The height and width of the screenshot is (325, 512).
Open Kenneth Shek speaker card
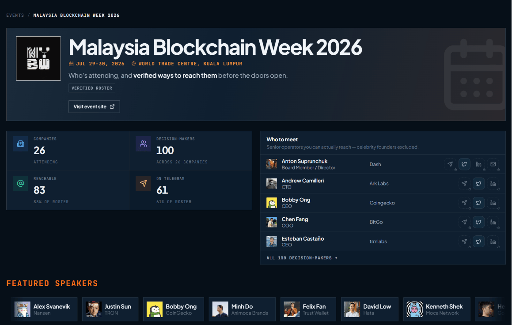[x=437, y=309]
